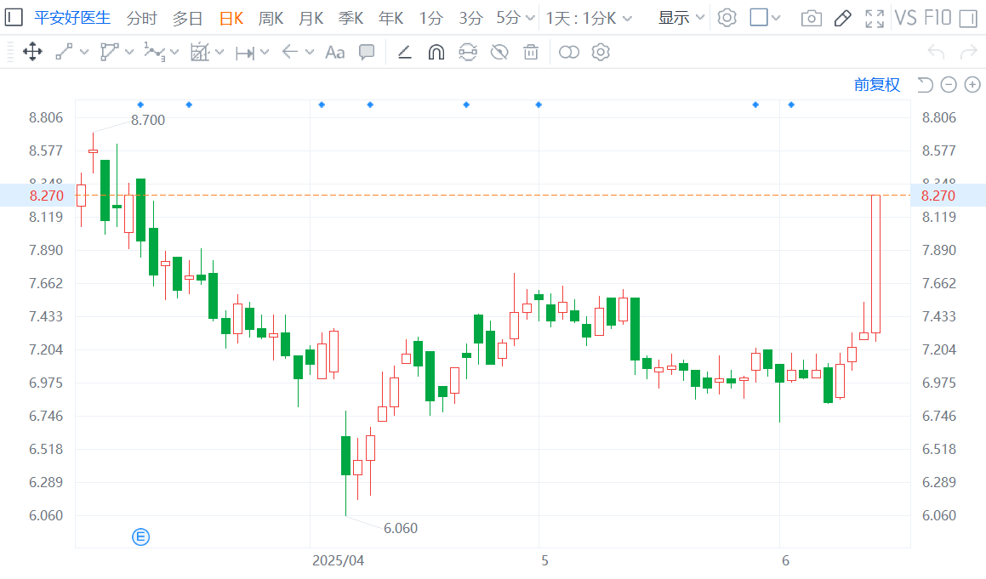Select the move/pan crosshair tool

(32, 52)
